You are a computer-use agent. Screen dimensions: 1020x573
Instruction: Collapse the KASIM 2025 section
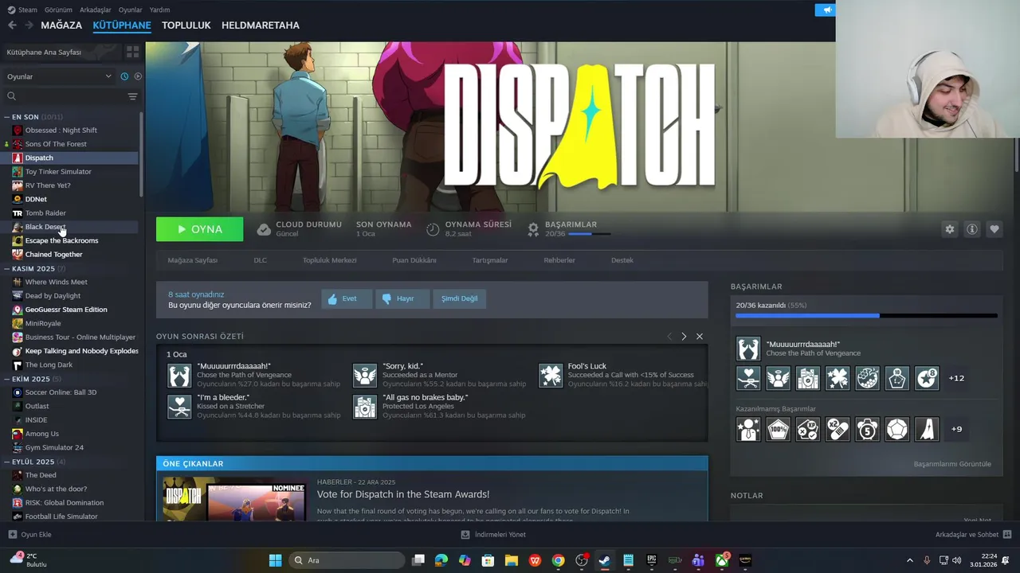[x=7, y=269]
